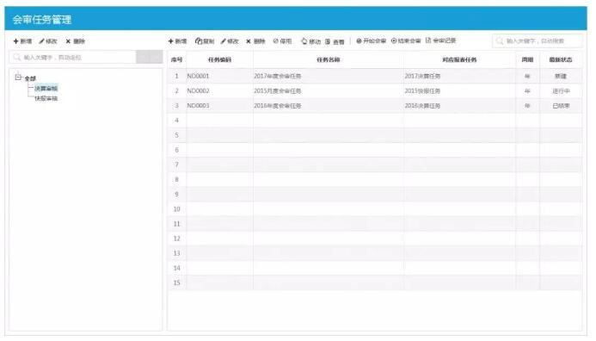Click 开始会审 start review button
This screenshot has width=596, height=341.
(x=371, y=40)
